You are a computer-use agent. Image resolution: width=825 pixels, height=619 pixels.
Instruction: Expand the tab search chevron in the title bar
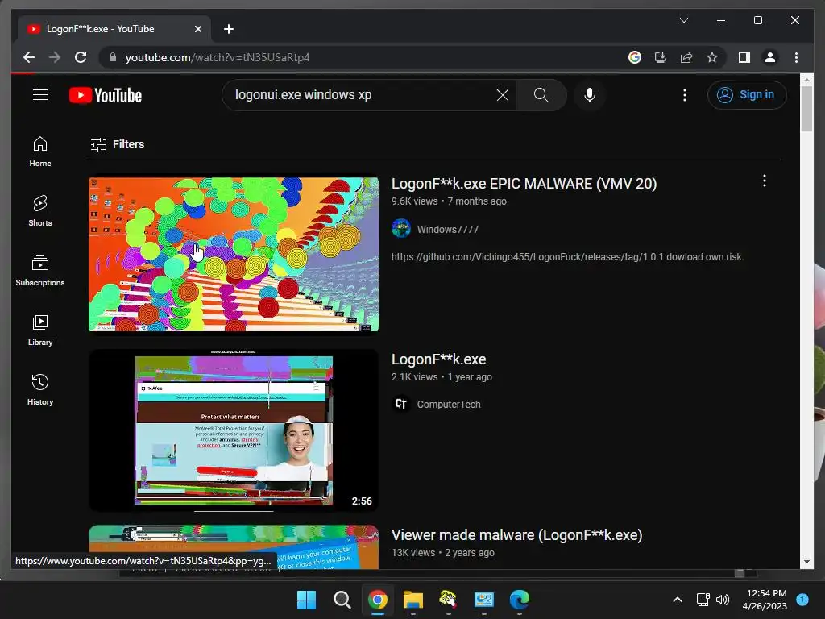point(683,20)
